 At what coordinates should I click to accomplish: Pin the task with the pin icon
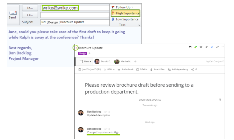click(206, 47)
